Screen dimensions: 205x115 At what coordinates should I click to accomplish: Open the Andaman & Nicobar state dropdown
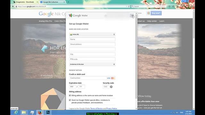(x=92, y=64)
